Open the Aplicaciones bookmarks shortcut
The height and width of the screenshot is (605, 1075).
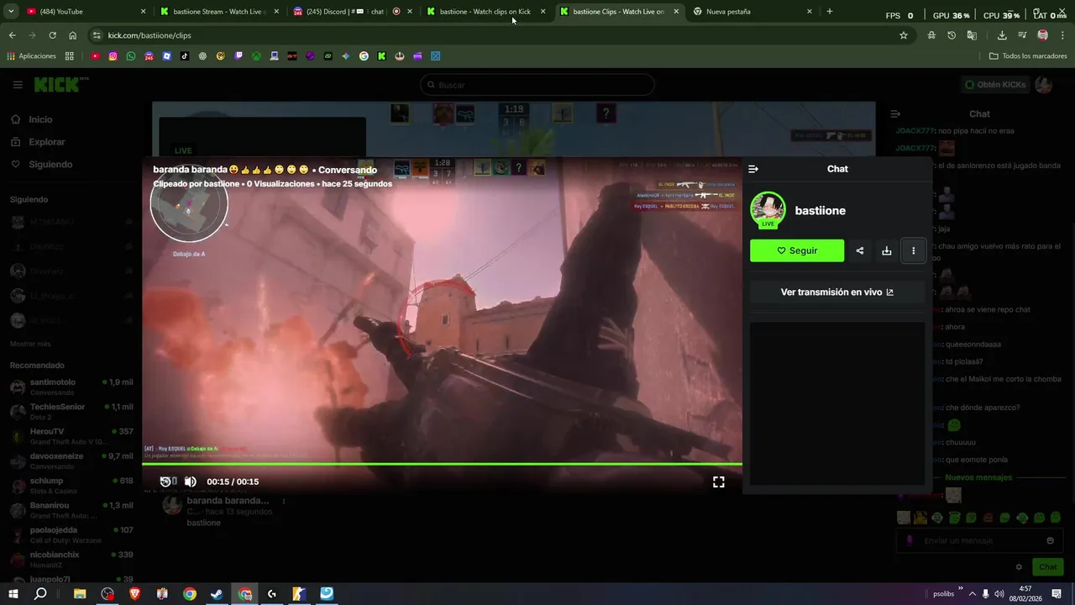coord(31,56)
